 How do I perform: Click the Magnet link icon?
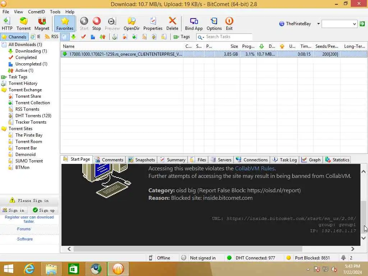(x=42, y=23)
